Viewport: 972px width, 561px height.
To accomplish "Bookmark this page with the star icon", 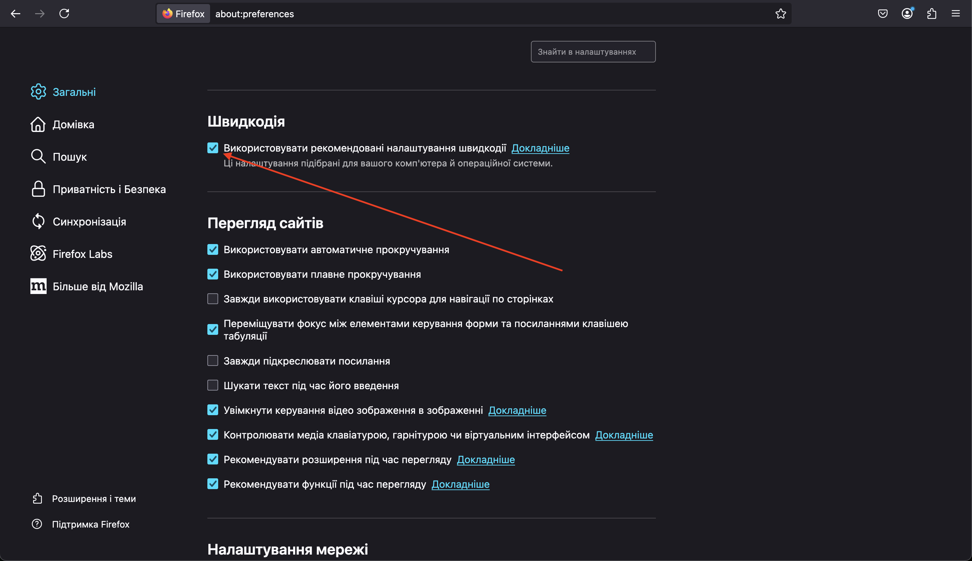I will (x=781, y=14).
